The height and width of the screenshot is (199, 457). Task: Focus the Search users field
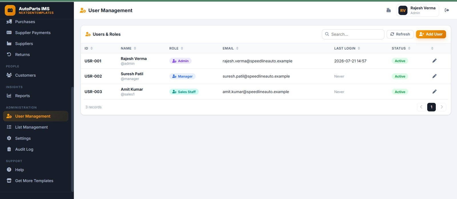click(x=353, y=34)
